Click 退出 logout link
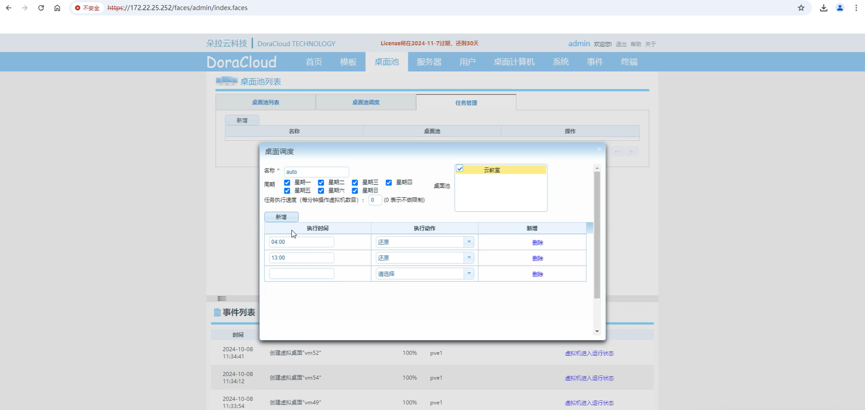865x410 pixels. pyautogui.click(x=621, y=44)
